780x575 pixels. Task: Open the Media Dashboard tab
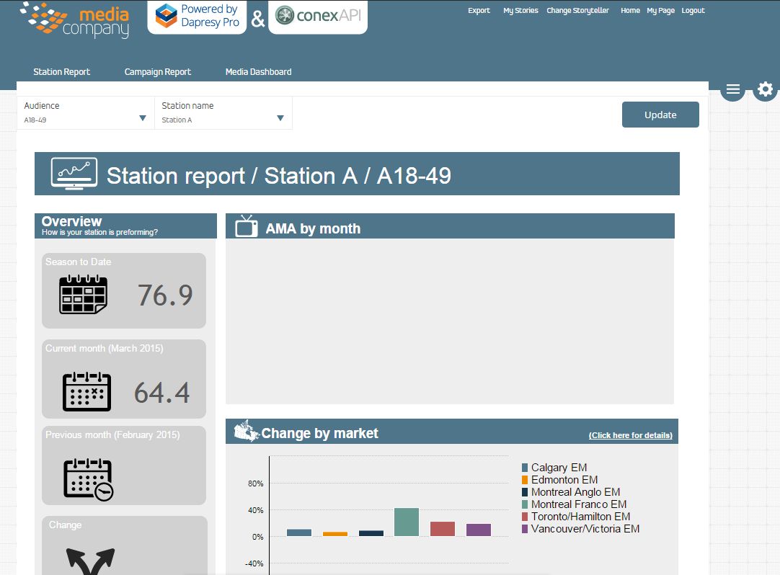(258, 71)
